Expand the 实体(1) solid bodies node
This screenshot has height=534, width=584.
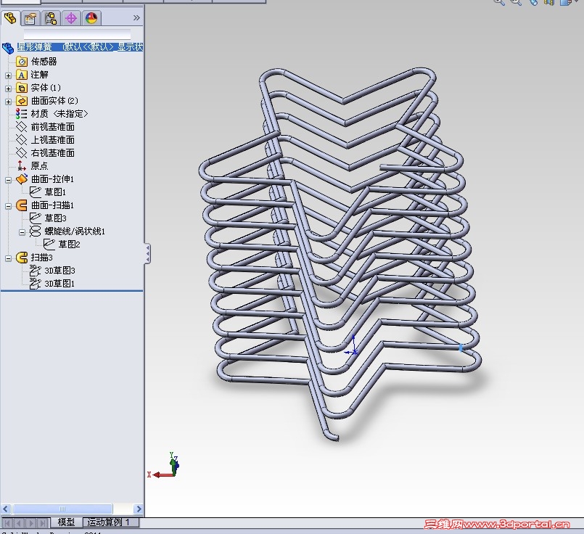coord(8,89)
